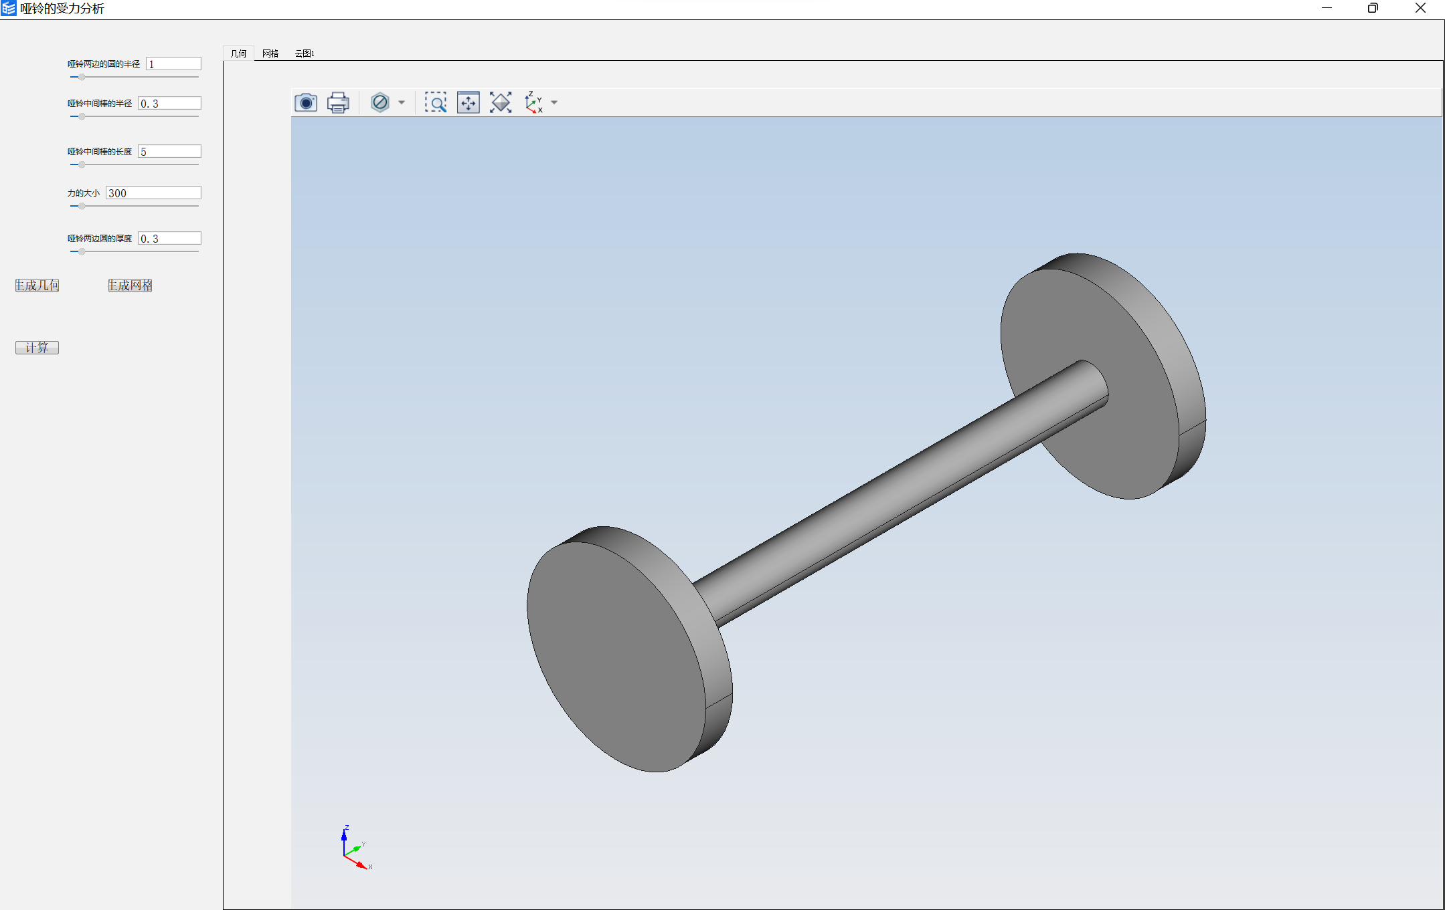Minimize the 哑铃的受力分析 window
This screenshot has height=910, width=1445.
pyautogui.click(x=1327, y=8)
